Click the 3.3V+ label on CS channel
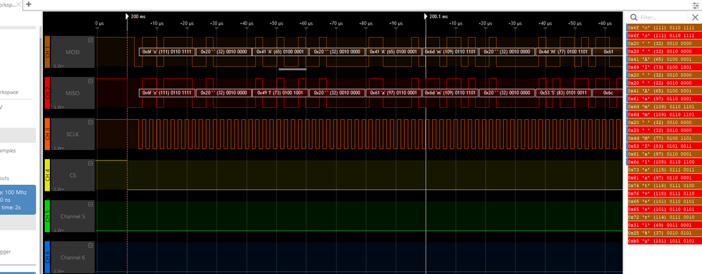The width and height of the screenshot is (702, 274). point(58,189)
